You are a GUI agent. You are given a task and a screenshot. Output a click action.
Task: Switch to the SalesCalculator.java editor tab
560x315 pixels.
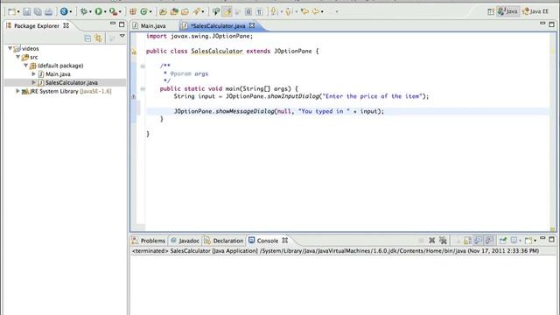(218, 25)
